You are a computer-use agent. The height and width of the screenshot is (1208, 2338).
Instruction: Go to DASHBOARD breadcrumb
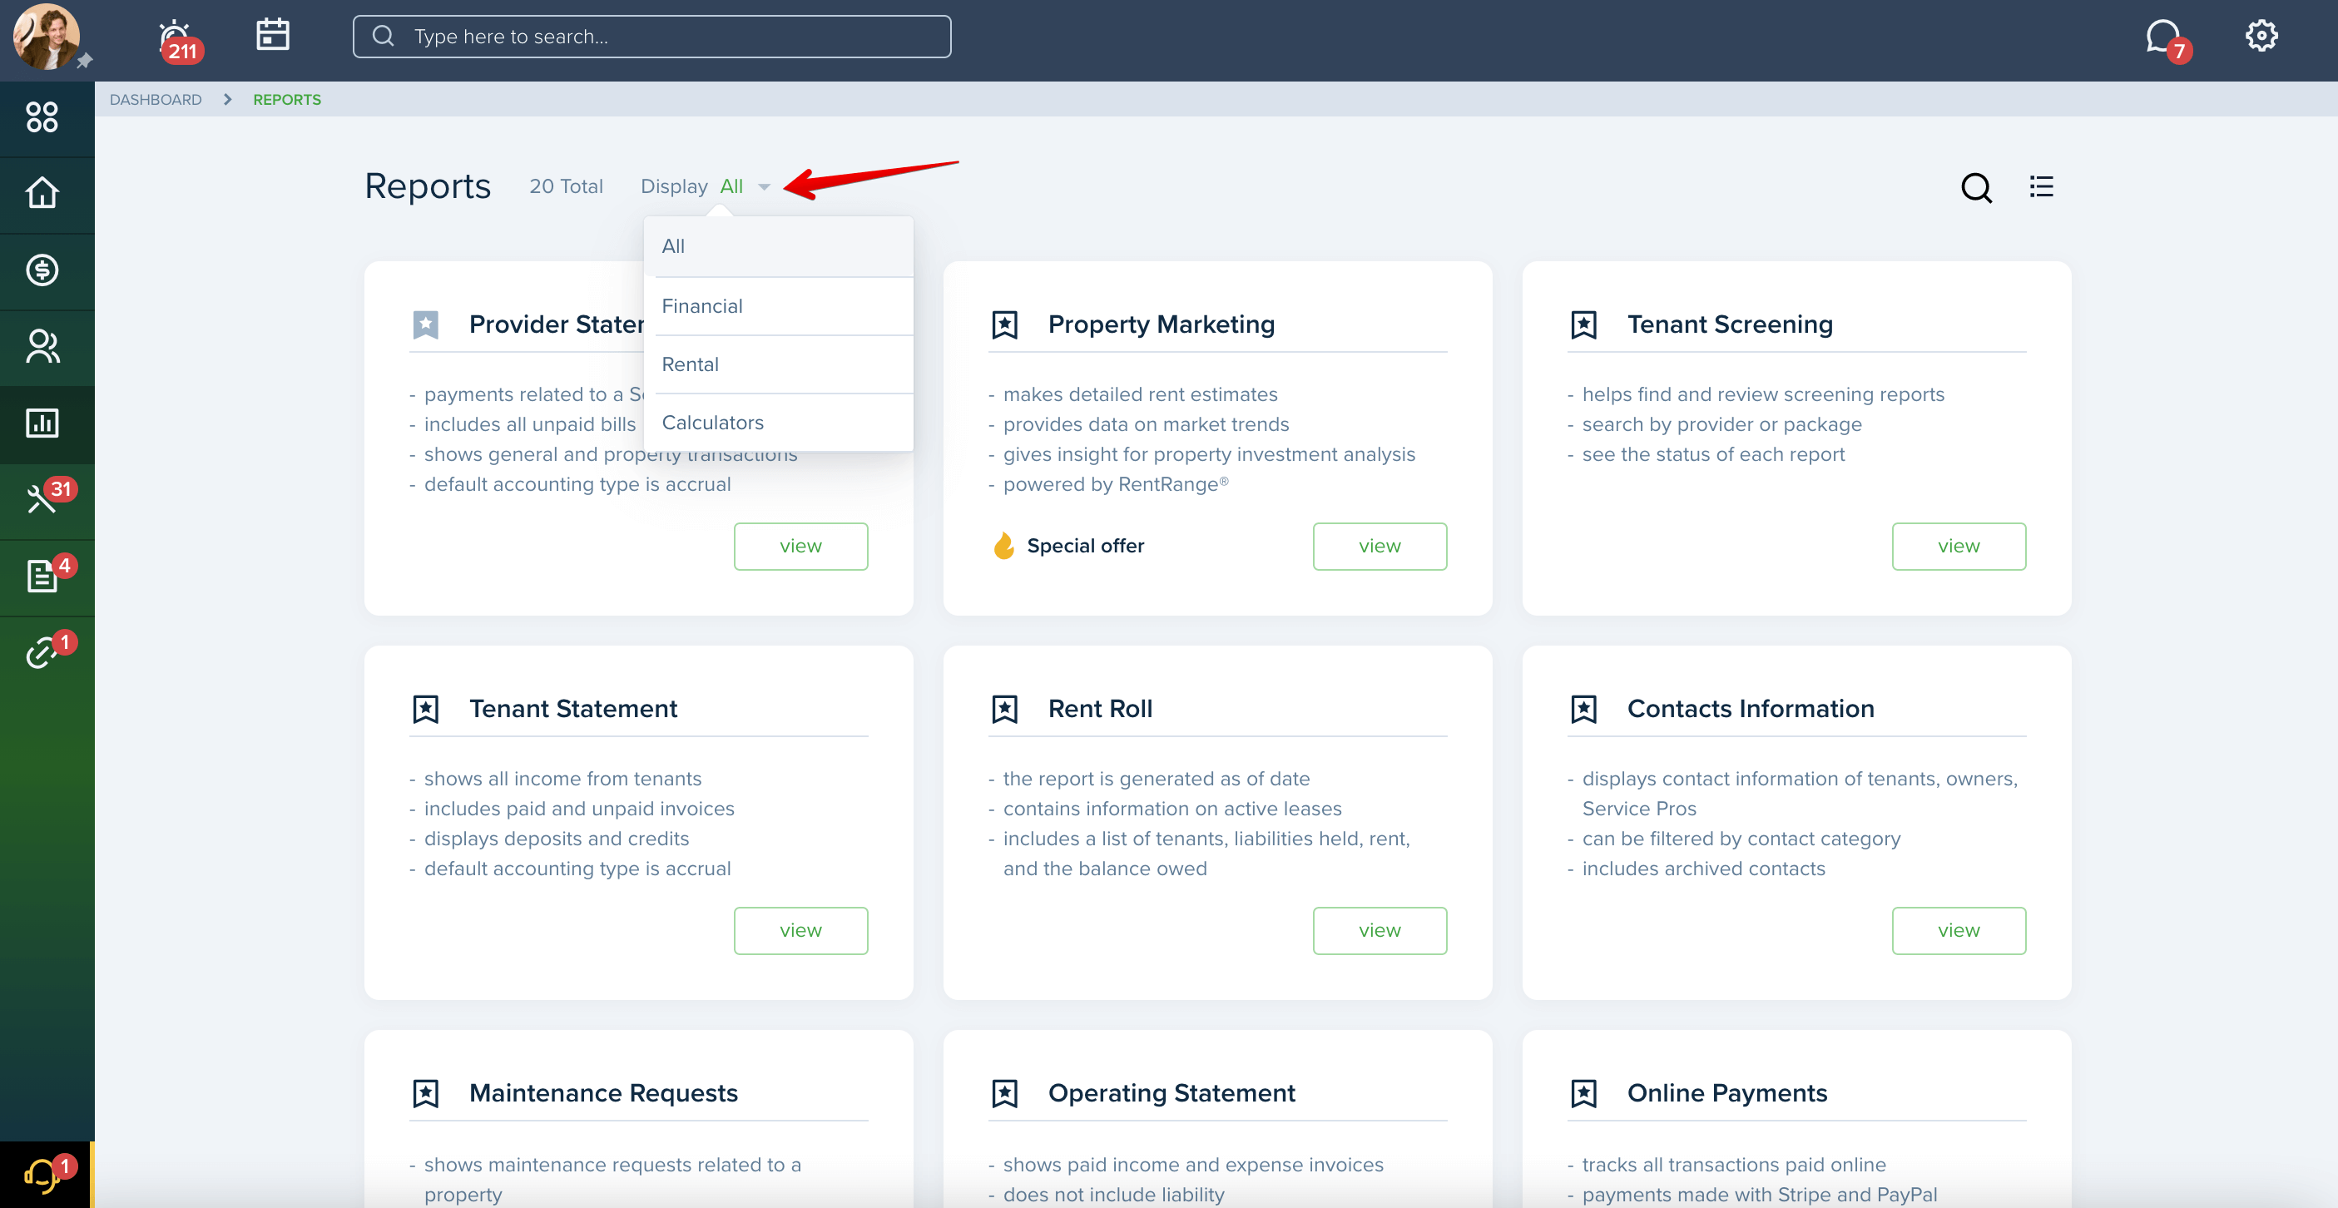[156, 100]
